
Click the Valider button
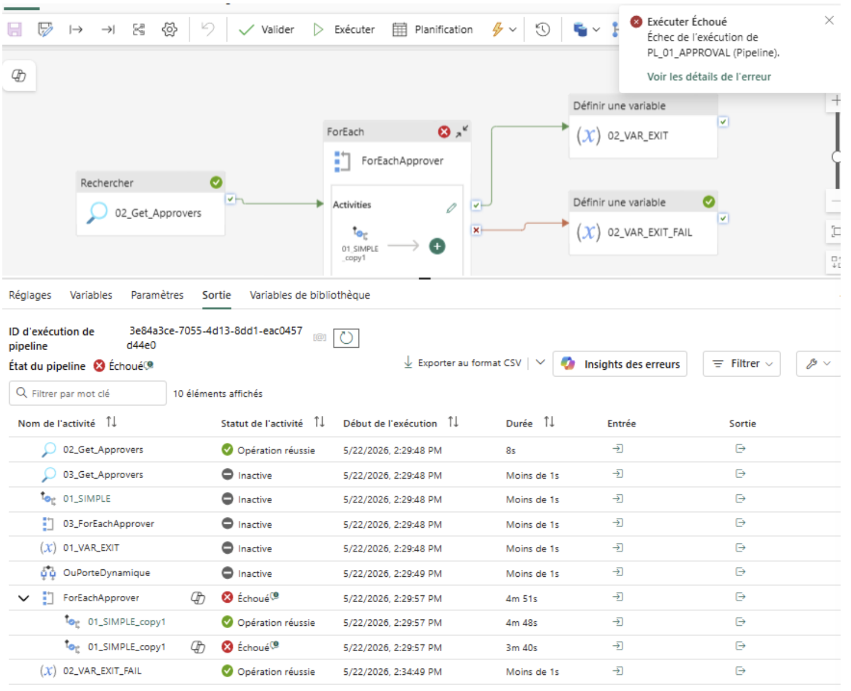(x=267, y=29)
